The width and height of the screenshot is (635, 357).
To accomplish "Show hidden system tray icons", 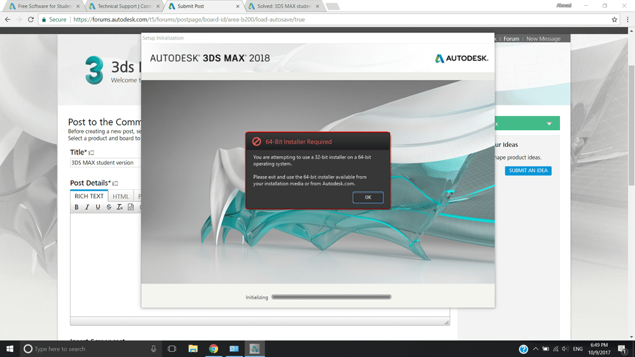I will [x=535, y=349].
